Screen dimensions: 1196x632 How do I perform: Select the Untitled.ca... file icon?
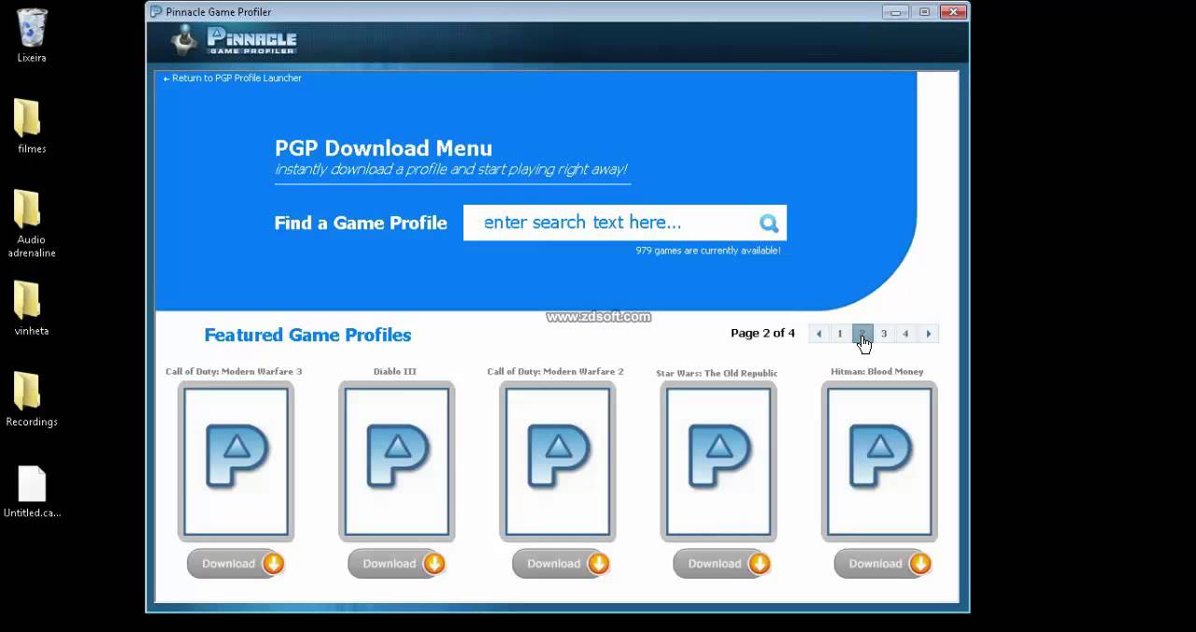[x=32, y=483]
